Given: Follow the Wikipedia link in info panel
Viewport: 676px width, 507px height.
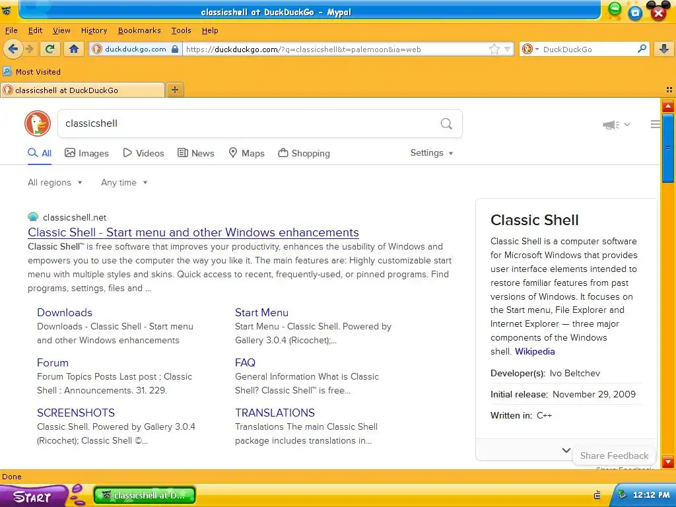Looking at the screenshot, I should coord(535,351).
